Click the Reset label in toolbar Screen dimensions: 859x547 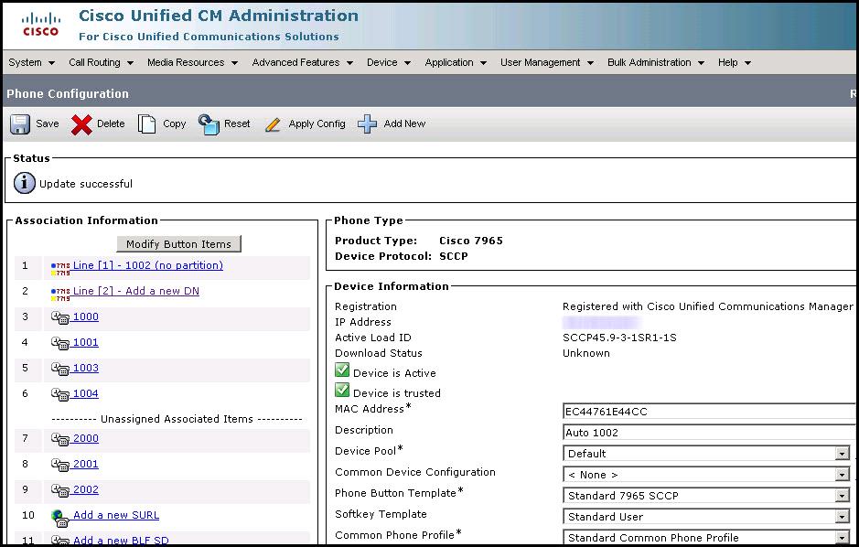coord(237,123)
